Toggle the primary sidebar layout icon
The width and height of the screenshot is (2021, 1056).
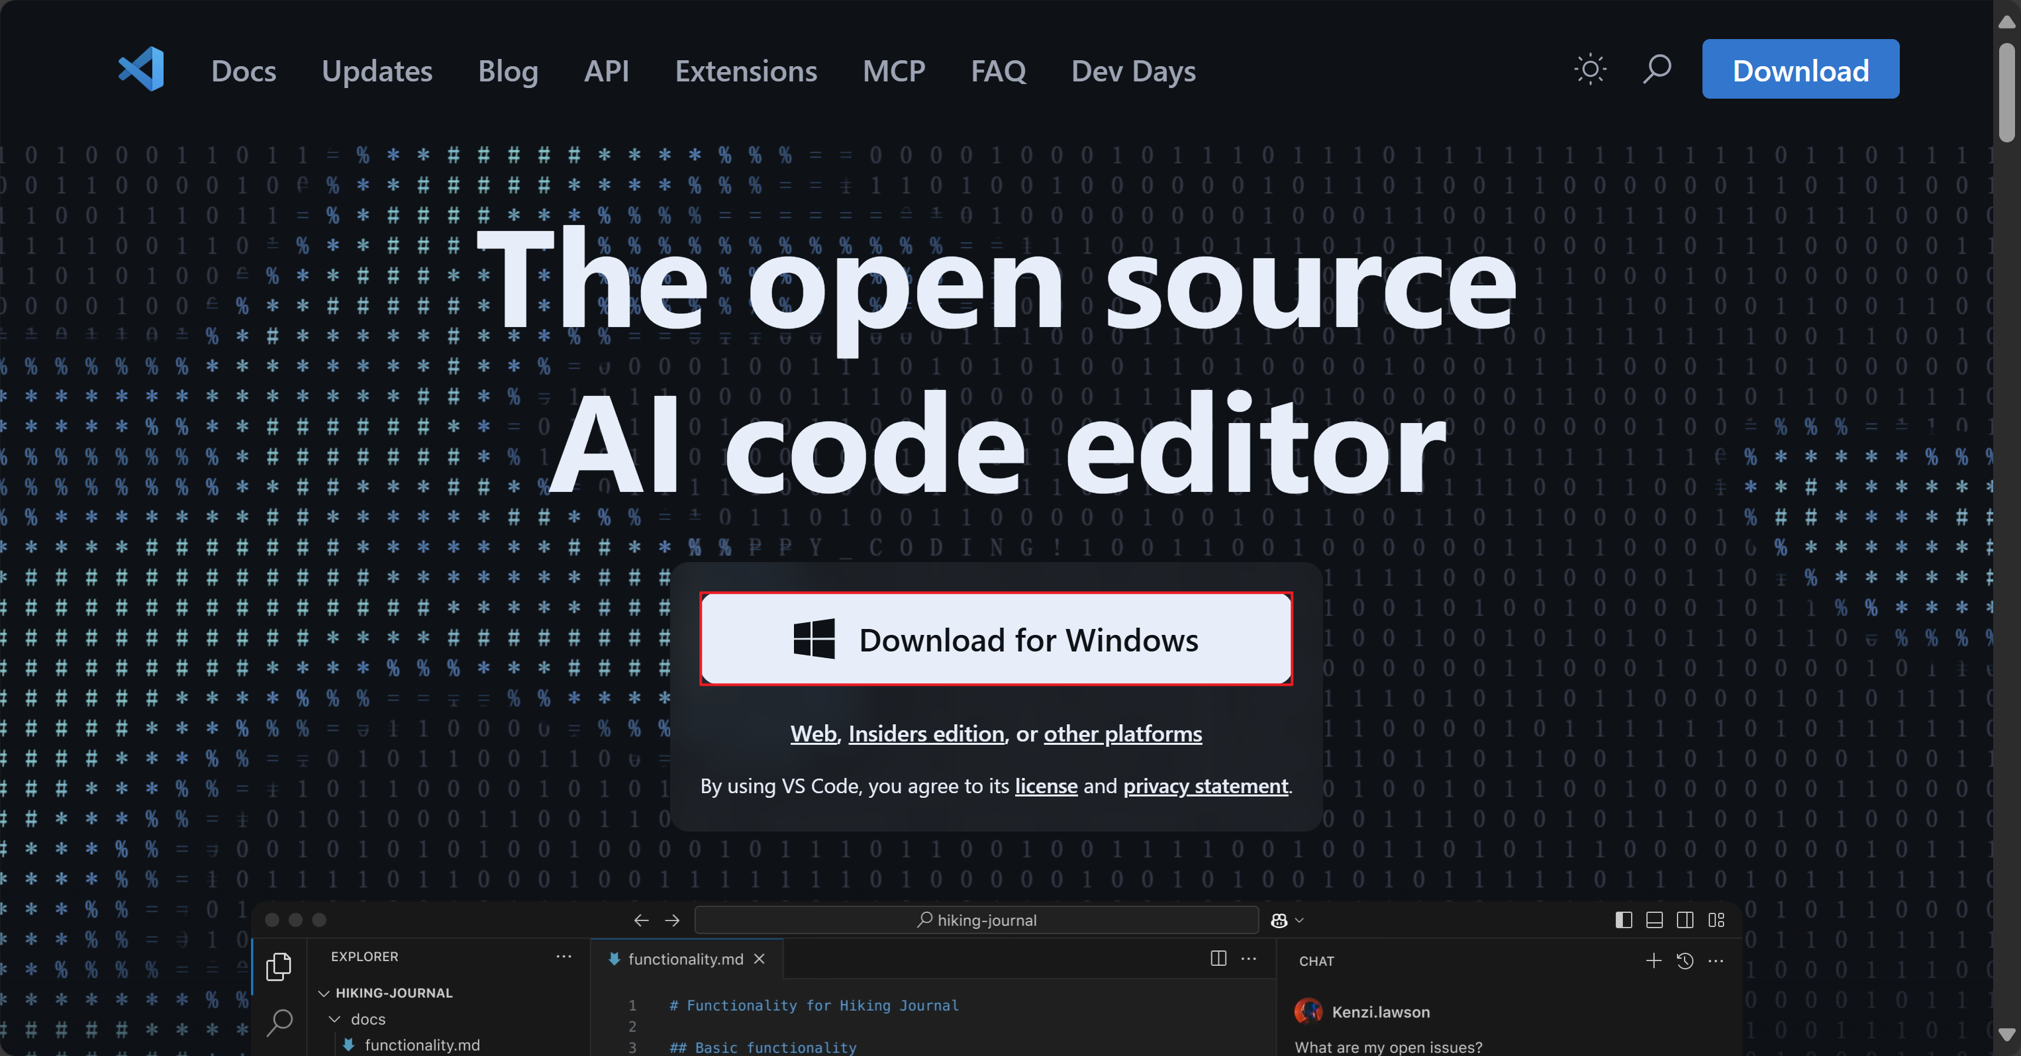click(1623, 920)
